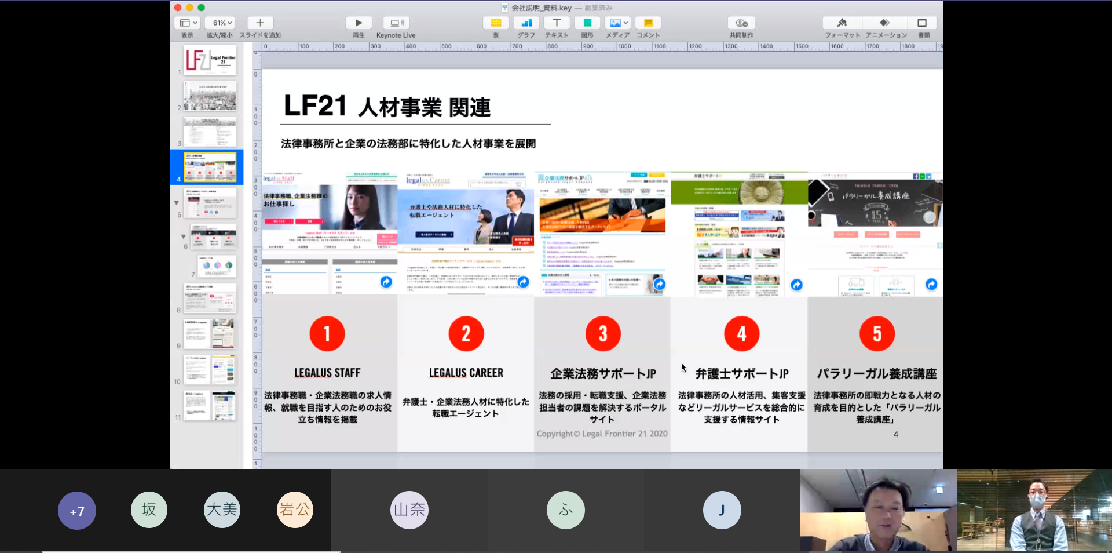
Task: Play the slideshow with the 再生 button
Action: [x=359, y=23]
